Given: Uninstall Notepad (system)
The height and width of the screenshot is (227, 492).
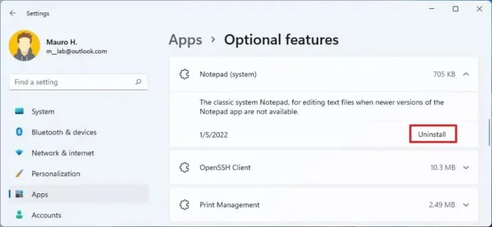Looking at the screenshot, I should [x=433, y=134].
